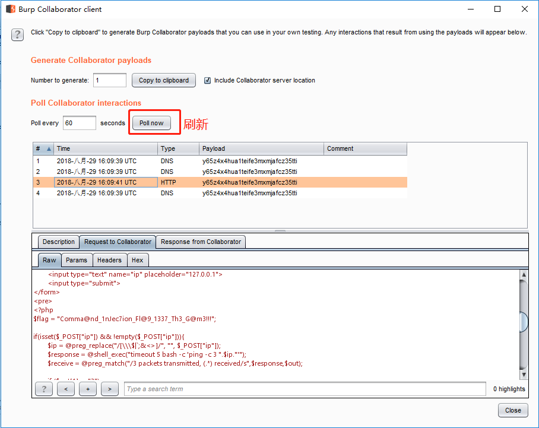Viewport: 539px width, 428px height.
Task: Click Copy to clipboard button
Action: (164, 80)
